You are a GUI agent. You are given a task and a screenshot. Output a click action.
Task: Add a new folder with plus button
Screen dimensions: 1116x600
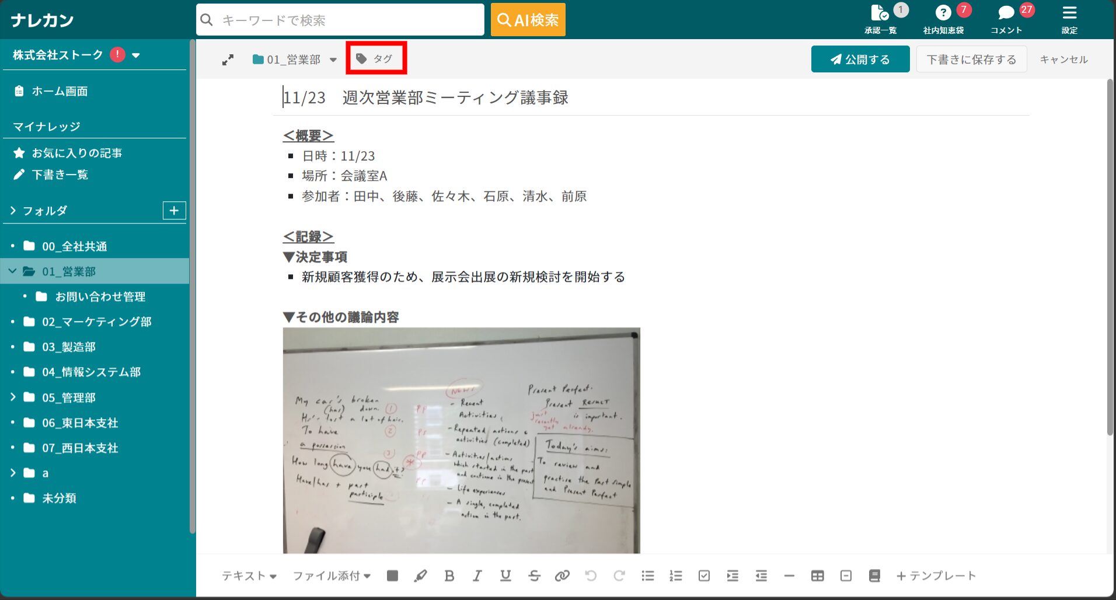[174, 210]
